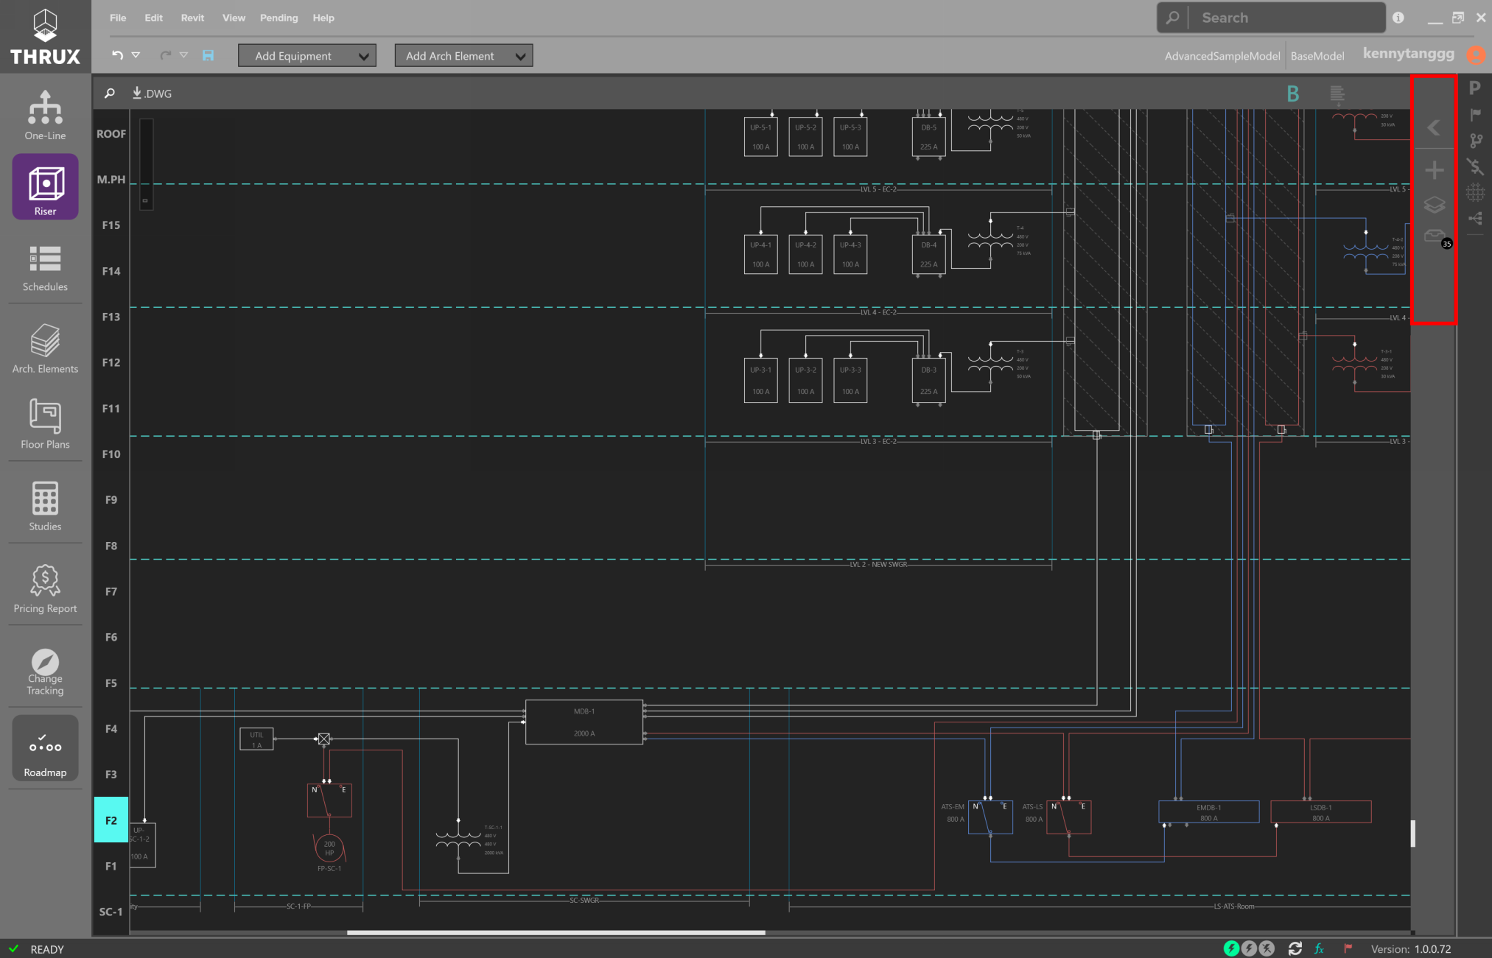
Task: Click the refresh sync icon in status bar
Action: tap(1295, 948)
